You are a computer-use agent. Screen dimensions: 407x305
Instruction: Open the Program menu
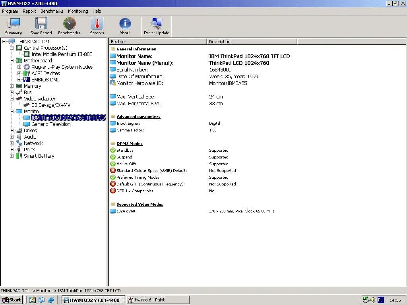tap(10, 11)
